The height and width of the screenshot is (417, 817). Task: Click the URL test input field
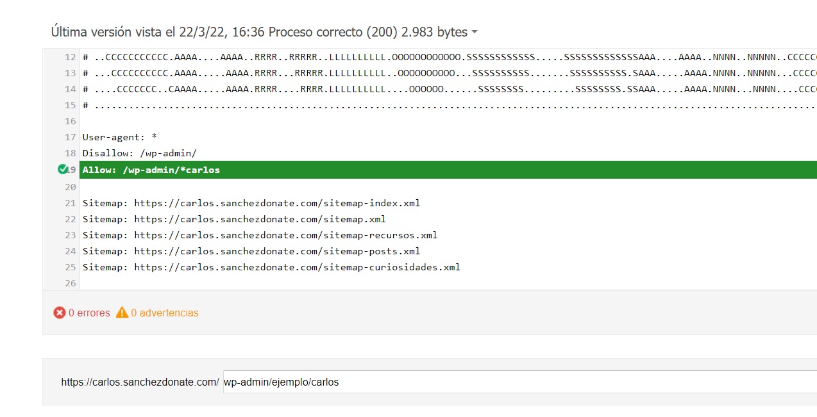tap(519, 382)
